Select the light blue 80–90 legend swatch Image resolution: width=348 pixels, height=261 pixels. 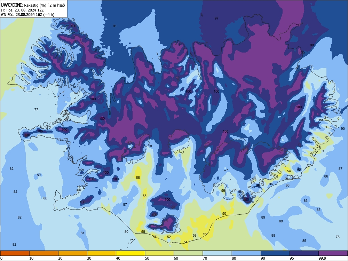point(246,253)
